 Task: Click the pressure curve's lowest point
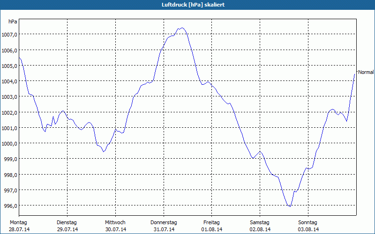coord(290,206)
